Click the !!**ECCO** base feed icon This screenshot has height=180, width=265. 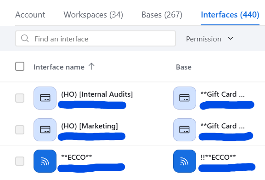click(x=185, y=161)
